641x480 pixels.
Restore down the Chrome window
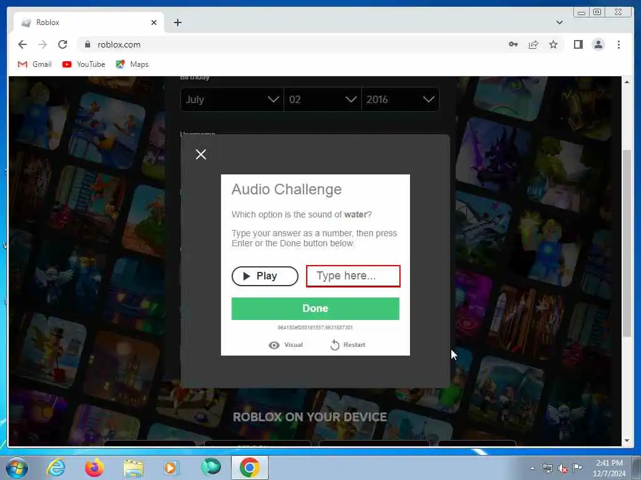click(x=597, y=12)
